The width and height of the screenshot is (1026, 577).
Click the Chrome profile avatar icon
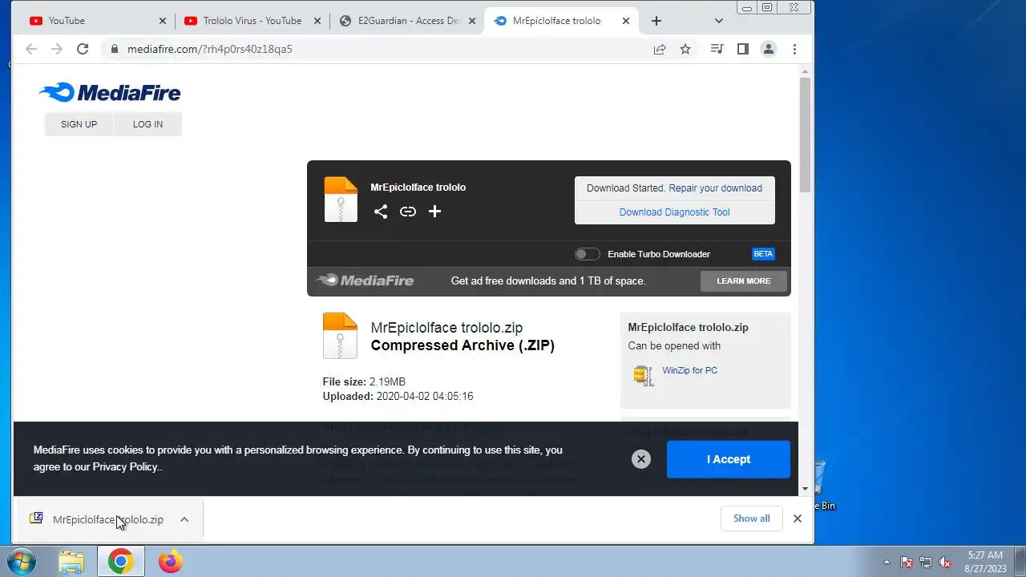[x=769, y=49]
